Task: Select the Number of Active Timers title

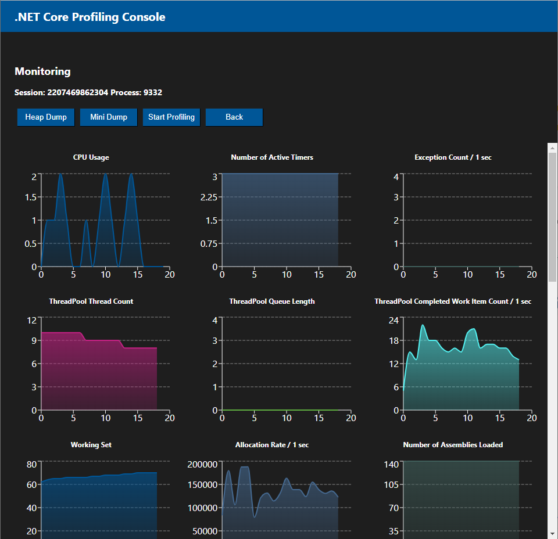Action: tap(272, 157)
